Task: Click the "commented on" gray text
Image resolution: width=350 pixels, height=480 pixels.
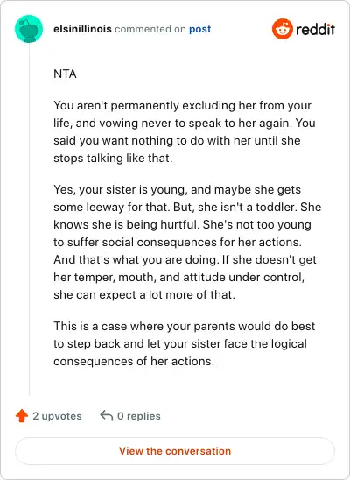Action: (x=150, y=29)
